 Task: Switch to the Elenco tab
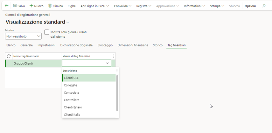coord(11,45)
